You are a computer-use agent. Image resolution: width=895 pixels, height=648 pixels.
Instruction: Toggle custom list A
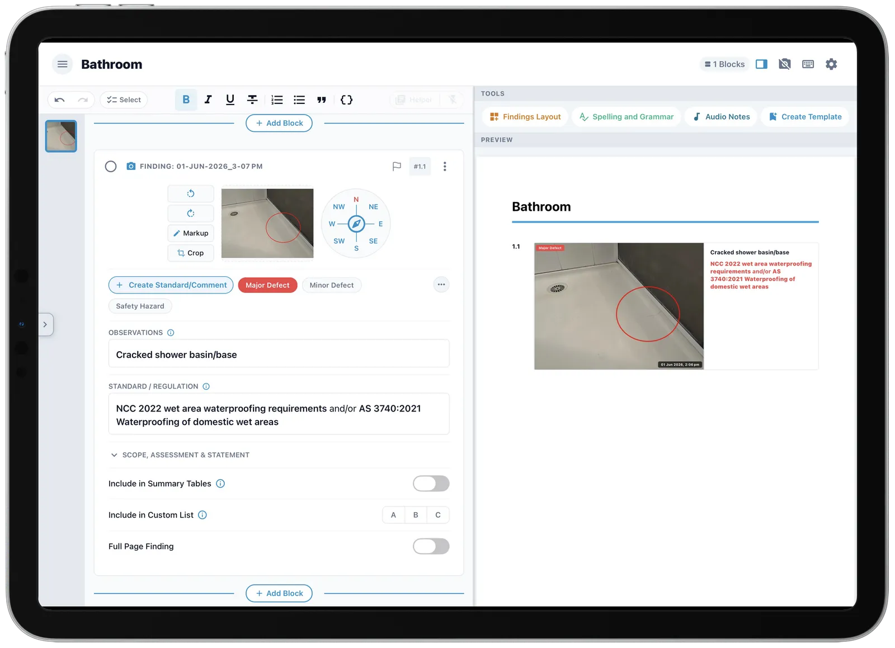393,515
